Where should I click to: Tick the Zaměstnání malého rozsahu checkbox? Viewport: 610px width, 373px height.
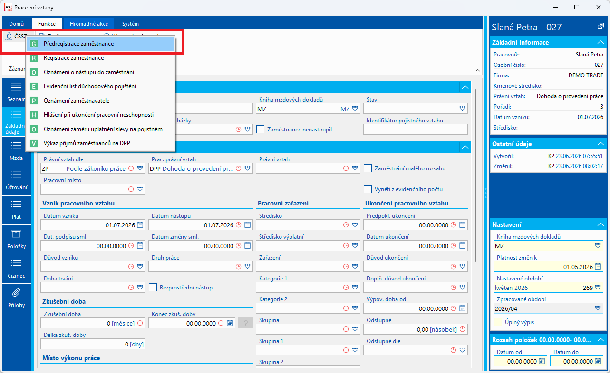tap(368, 168)
